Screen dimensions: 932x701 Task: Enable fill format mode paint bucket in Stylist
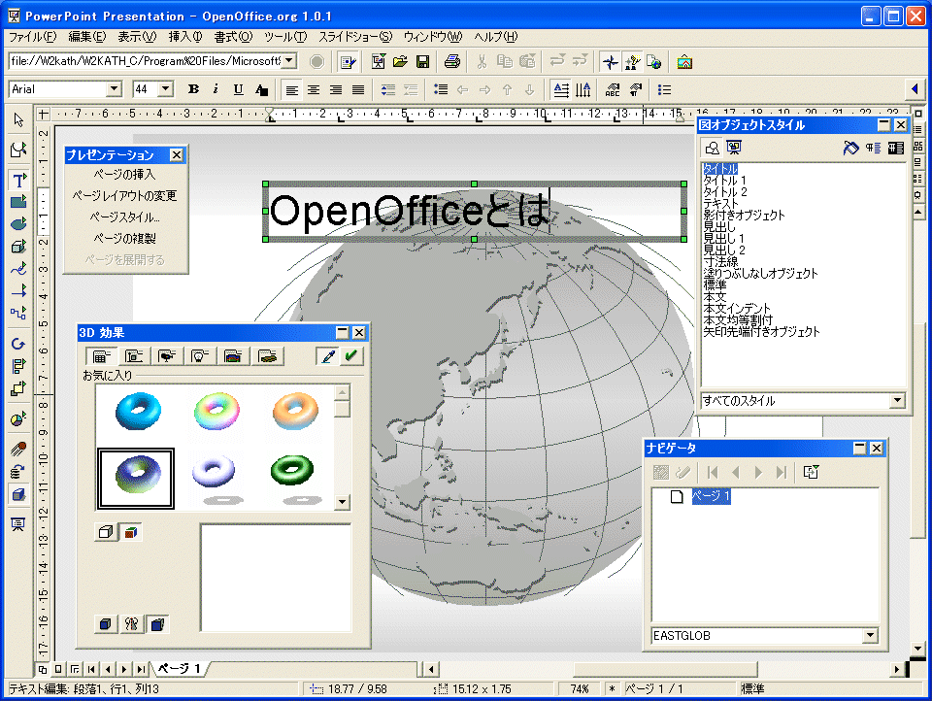point(851,148)
